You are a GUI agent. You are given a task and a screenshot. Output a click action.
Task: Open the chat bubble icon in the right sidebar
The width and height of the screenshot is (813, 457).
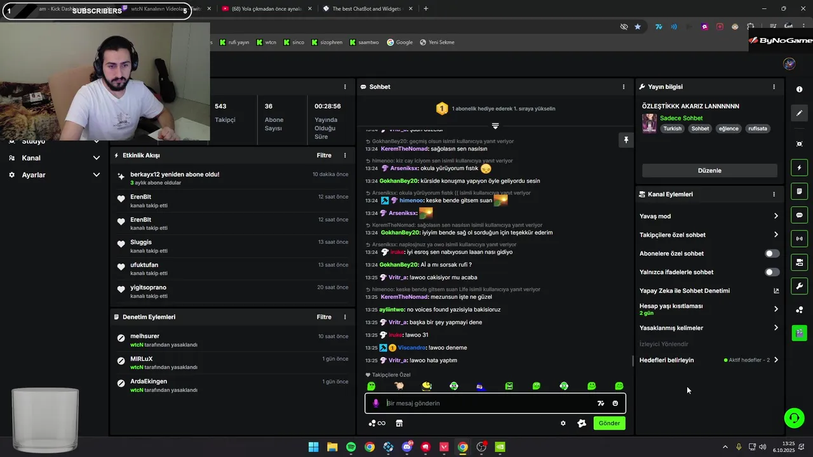799,215
